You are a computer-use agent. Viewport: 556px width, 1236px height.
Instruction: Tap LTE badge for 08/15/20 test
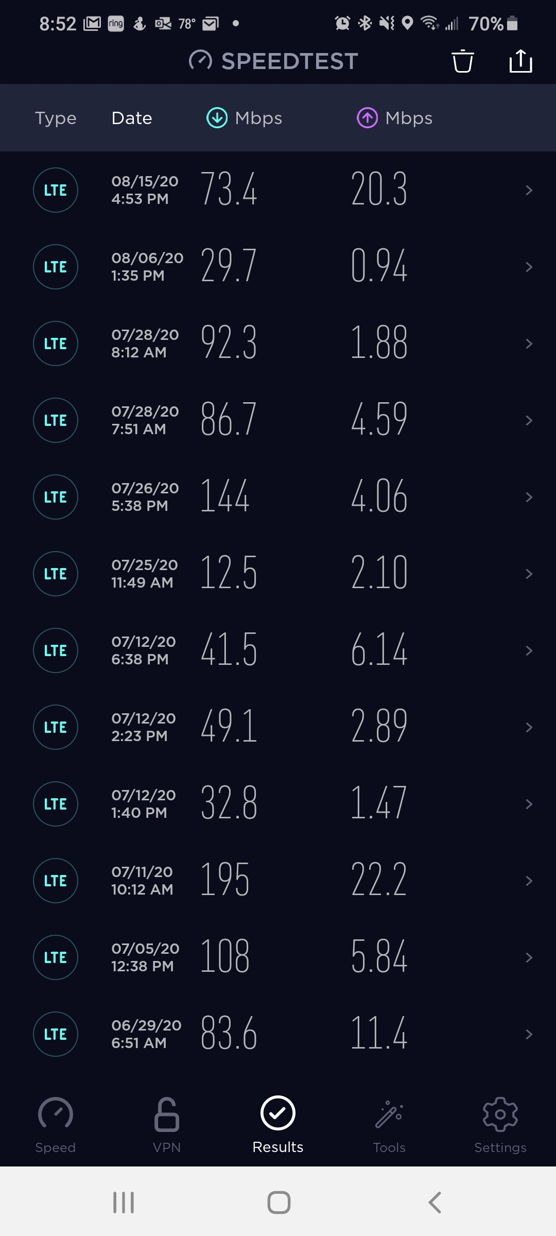click(56, 190)
